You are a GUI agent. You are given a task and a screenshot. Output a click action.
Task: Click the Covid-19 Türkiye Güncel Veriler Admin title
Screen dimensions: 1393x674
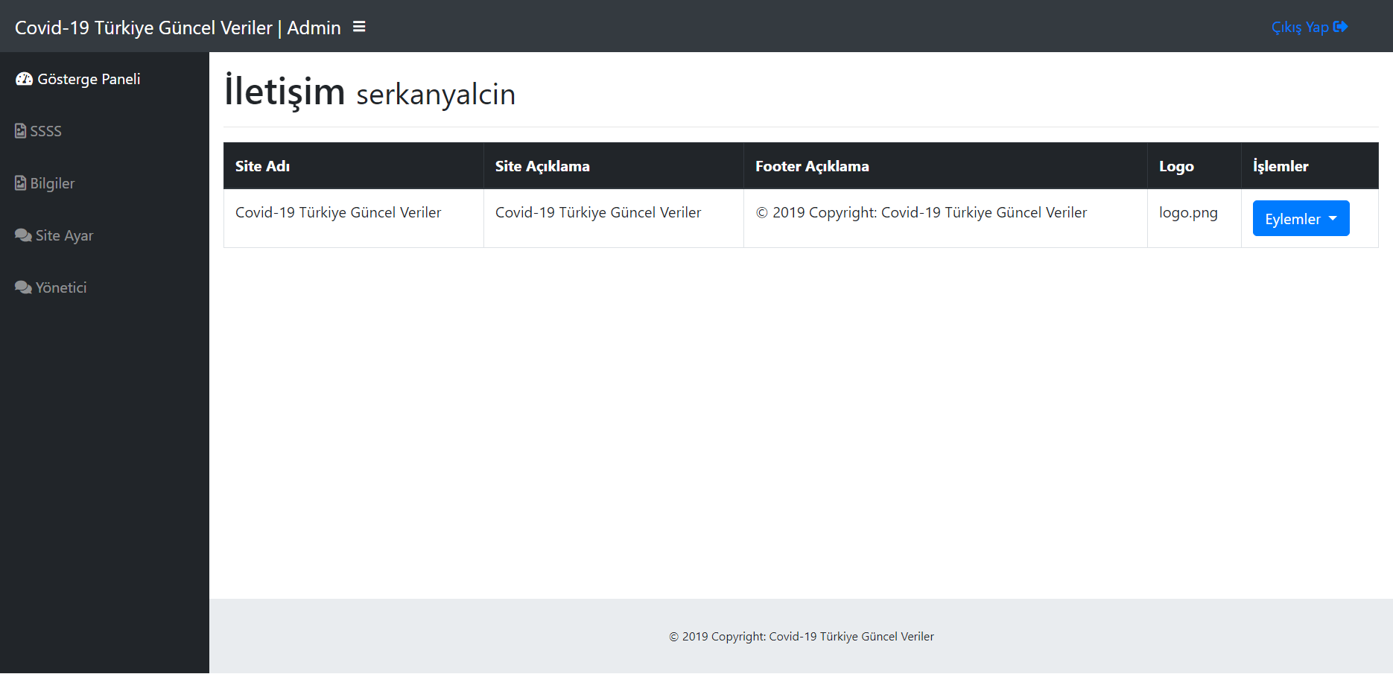click(x=177, y=28)
